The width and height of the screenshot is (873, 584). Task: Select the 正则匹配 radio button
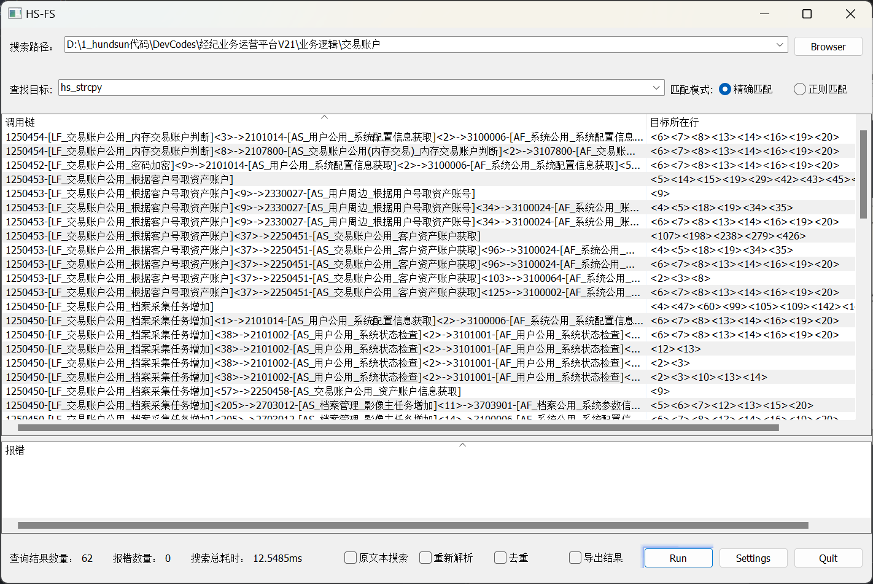pyautogui.click(x=799, y=89)
